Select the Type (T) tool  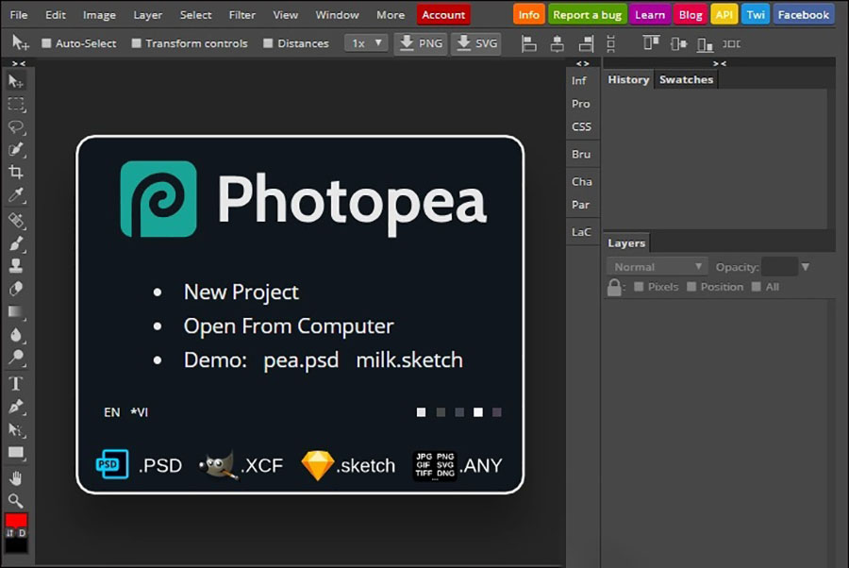coord(16,383)
